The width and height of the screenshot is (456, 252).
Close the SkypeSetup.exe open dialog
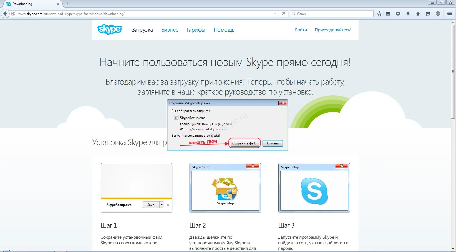(x=283, y=103)
